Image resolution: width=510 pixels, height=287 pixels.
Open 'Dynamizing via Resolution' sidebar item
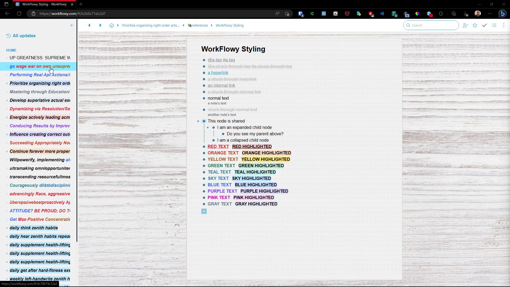pos(40,109)
